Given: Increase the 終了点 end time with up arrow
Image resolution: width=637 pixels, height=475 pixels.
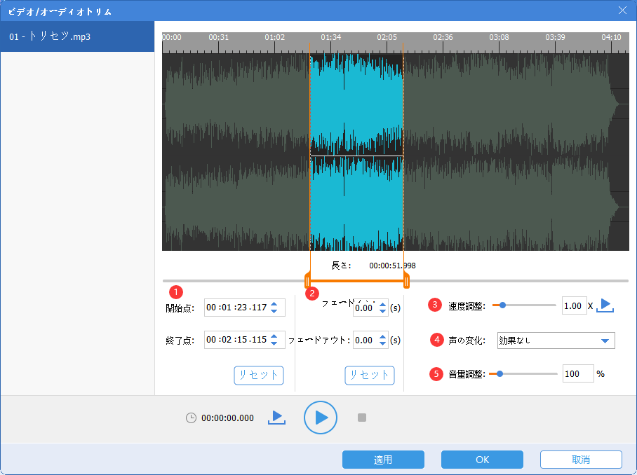Looking at the screenshot, I should [274, 336].
